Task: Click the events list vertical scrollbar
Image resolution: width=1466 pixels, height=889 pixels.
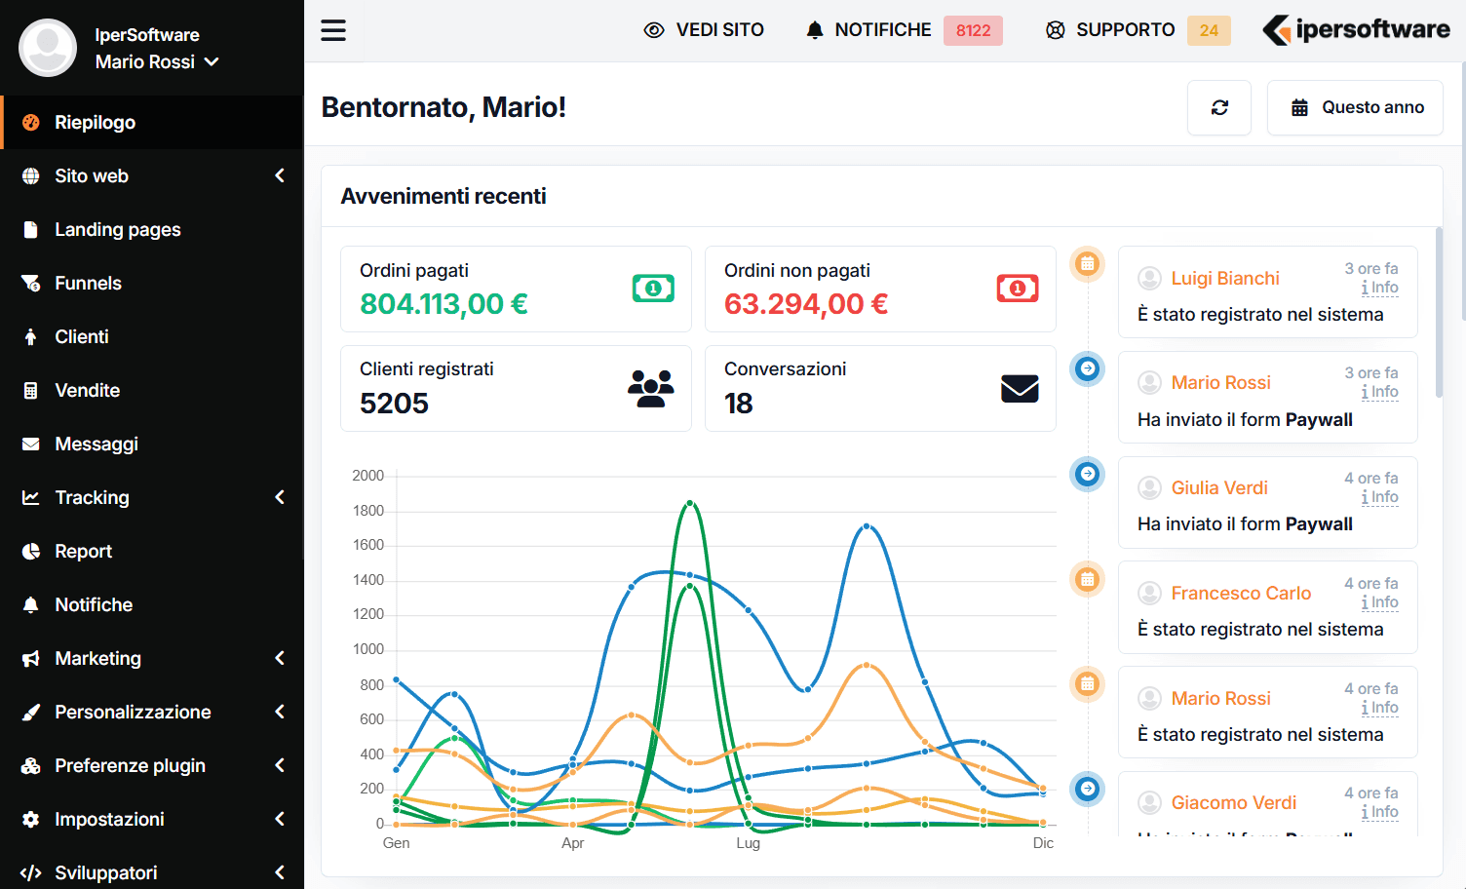Action: 1439,312
